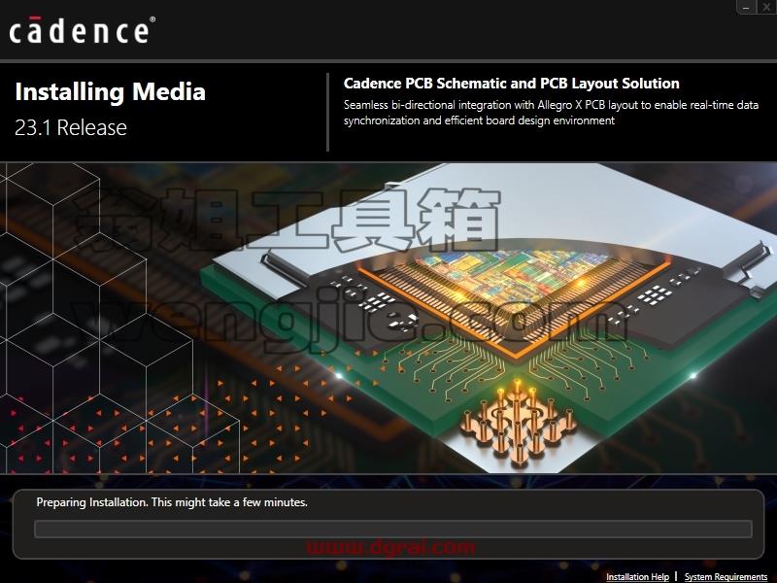The width and height of the screenshot is (777, 583).
Task: Click the separator between footer links
Action: [676, 576]
